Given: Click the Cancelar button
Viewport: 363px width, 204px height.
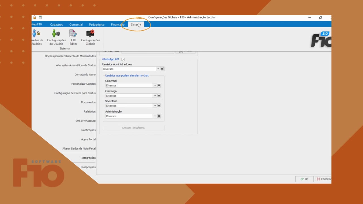Looking at the screenshot, I should click(323, 179).
